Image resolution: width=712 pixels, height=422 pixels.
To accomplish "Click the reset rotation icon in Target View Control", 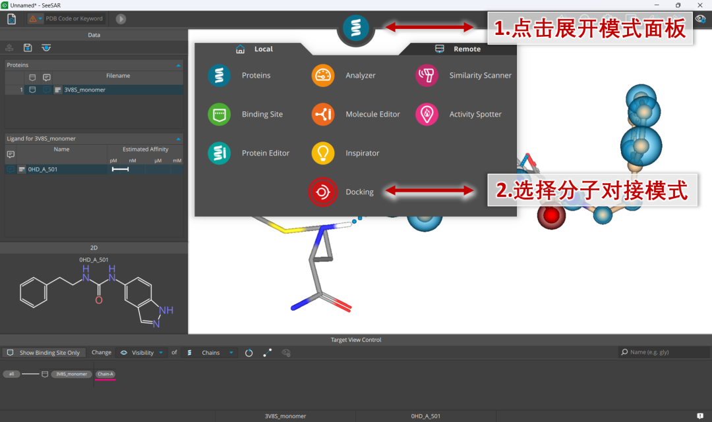I will coord(249,353).
